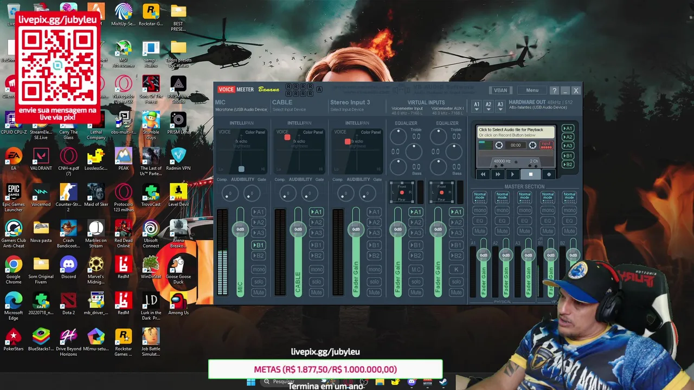Open the Radmin VPN shortcut
The width and height of the screenshot is (694, 390).
tap(178, 159)
